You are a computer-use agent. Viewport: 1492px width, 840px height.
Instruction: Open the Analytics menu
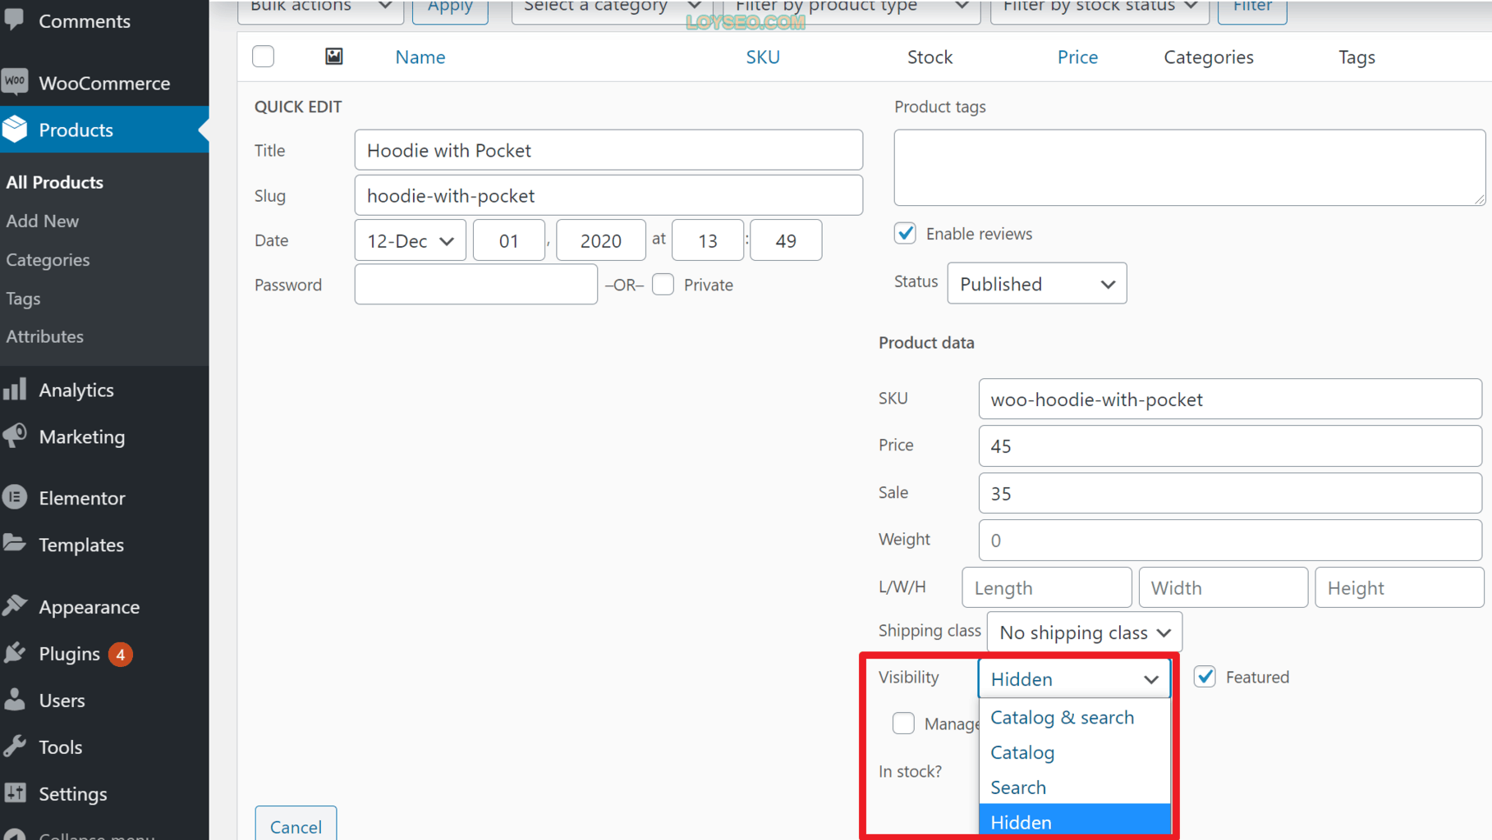pos(104,390)
